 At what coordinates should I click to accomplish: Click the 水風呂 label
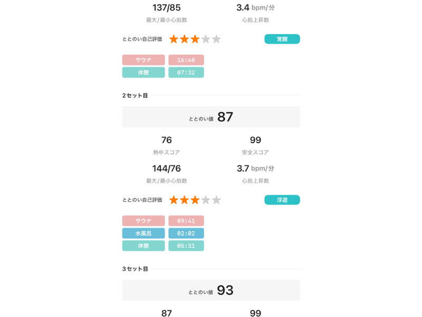click(143, 233)
